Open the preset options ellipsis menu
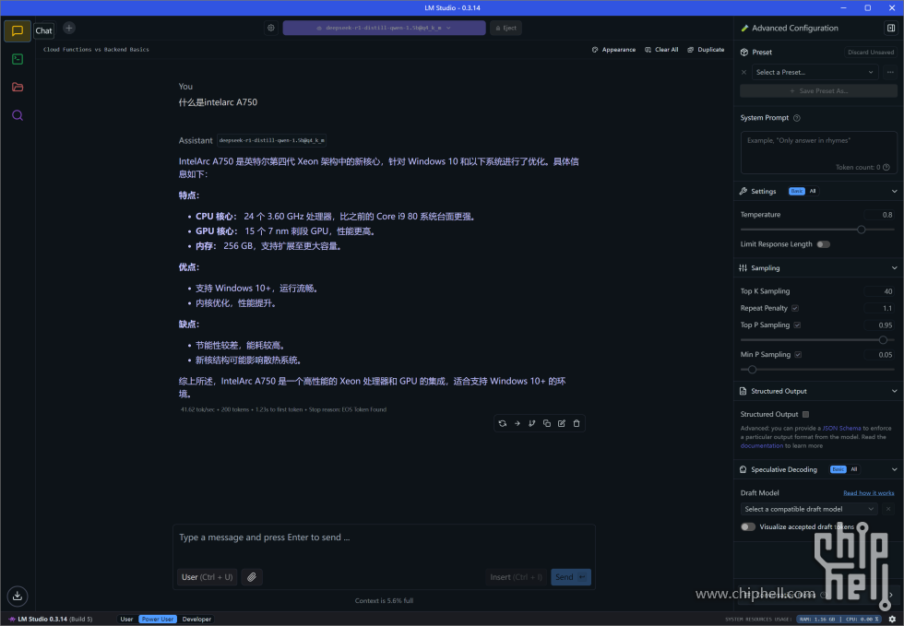The width and height of the screenshot is (904, 626). point(890,72)
